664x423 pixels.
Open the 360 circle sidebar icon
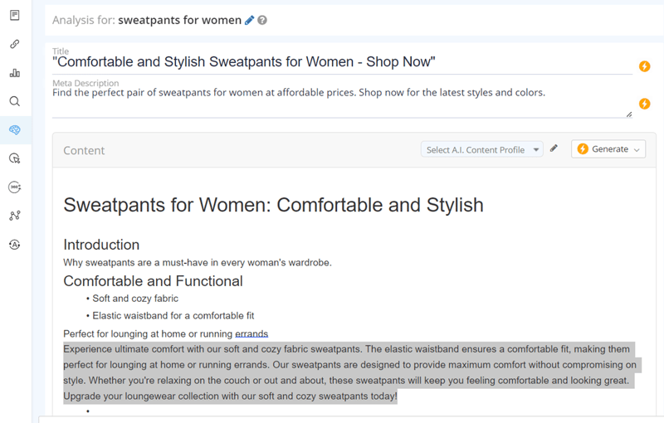pyautogui.click(x=14, y=187)
